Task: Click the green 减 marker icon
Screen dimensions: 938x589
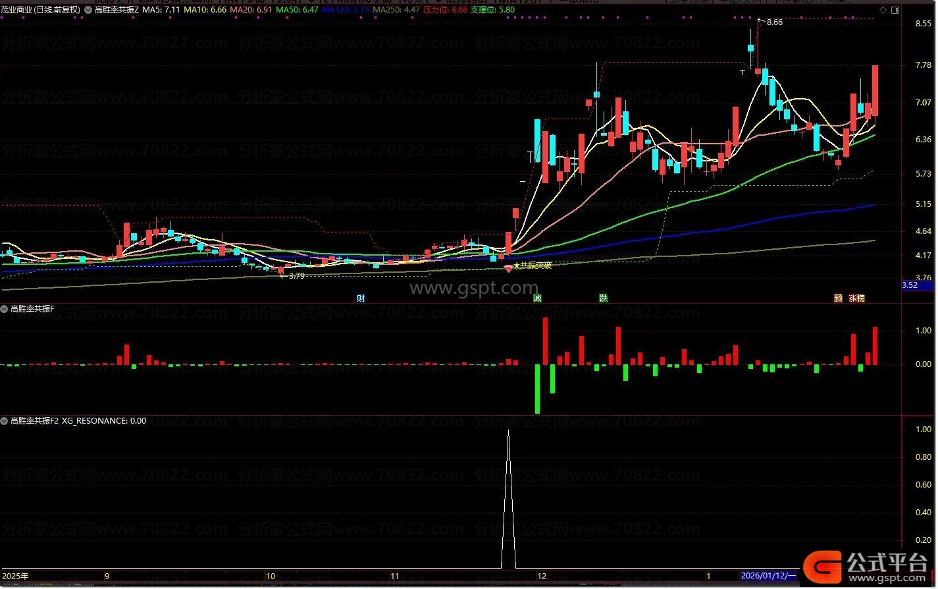Action: tap(538, 298)
